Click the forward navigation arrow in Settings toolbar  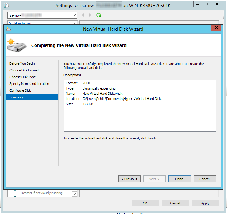(90, 15)
